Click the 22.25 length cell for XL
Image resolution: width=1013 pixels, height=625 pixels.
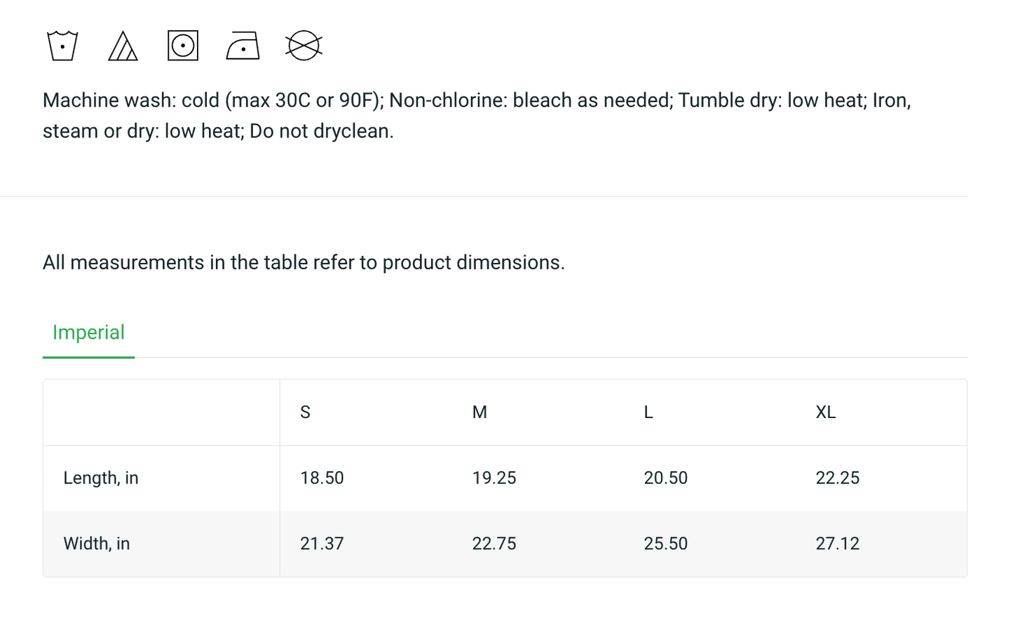[x=838, y=478]
